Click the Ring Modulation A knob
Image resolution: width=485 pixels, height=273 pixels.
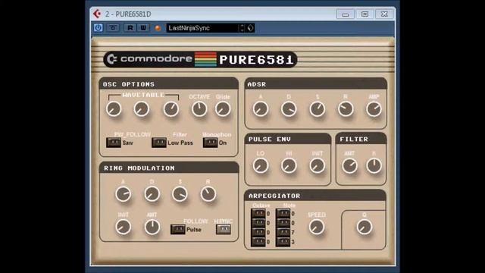coord(123,194)
